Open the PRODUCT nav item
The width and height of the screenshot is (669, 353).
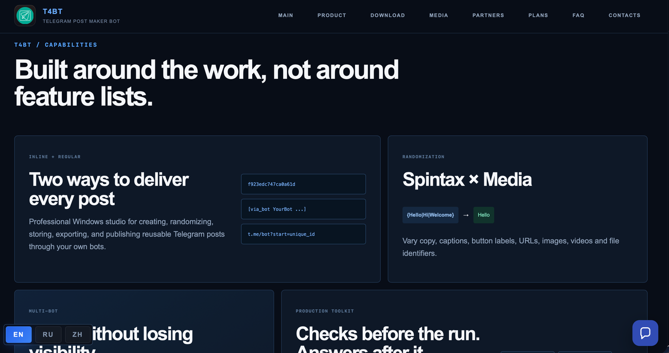332,15
